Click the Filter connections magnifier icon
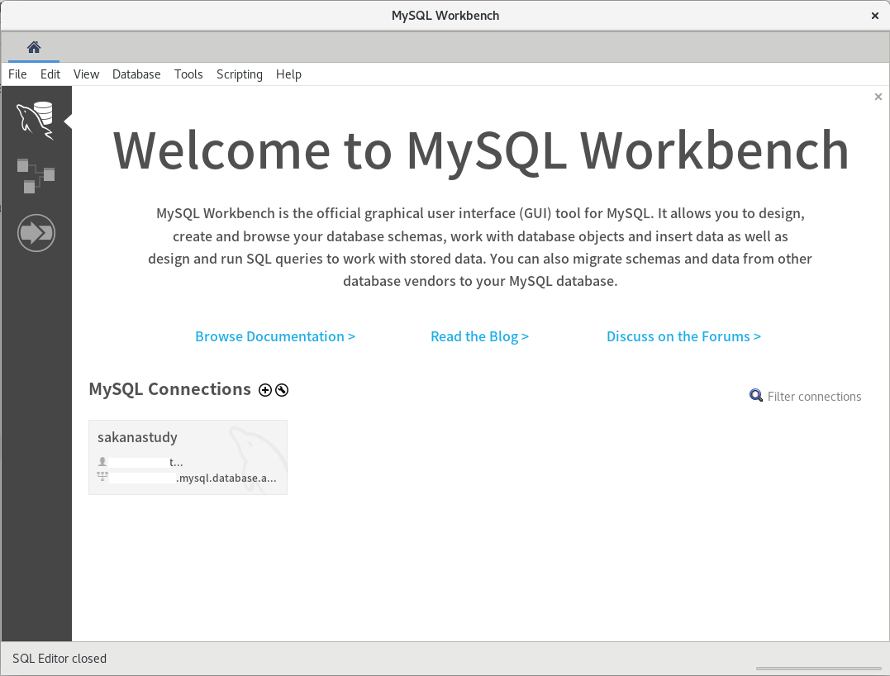The width and height of the screenshot is (890, 676). (755, 396)
